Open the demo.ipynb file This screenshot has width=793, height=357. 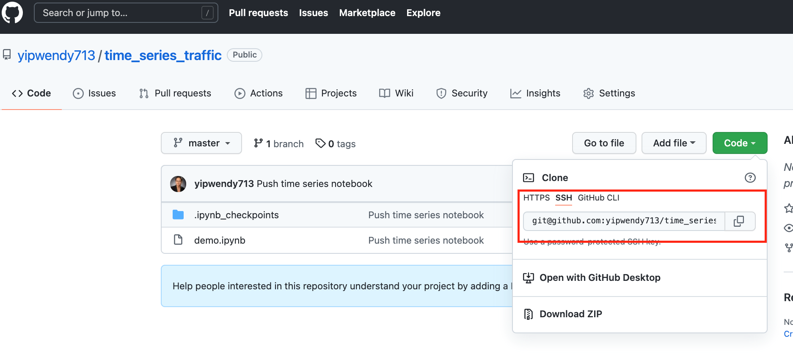point(220,240)
